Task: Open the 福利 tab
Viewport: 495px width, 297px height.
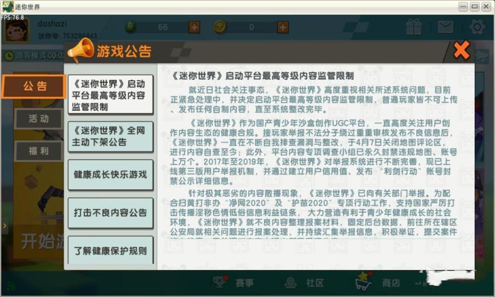Action: (x=39, y=151)
